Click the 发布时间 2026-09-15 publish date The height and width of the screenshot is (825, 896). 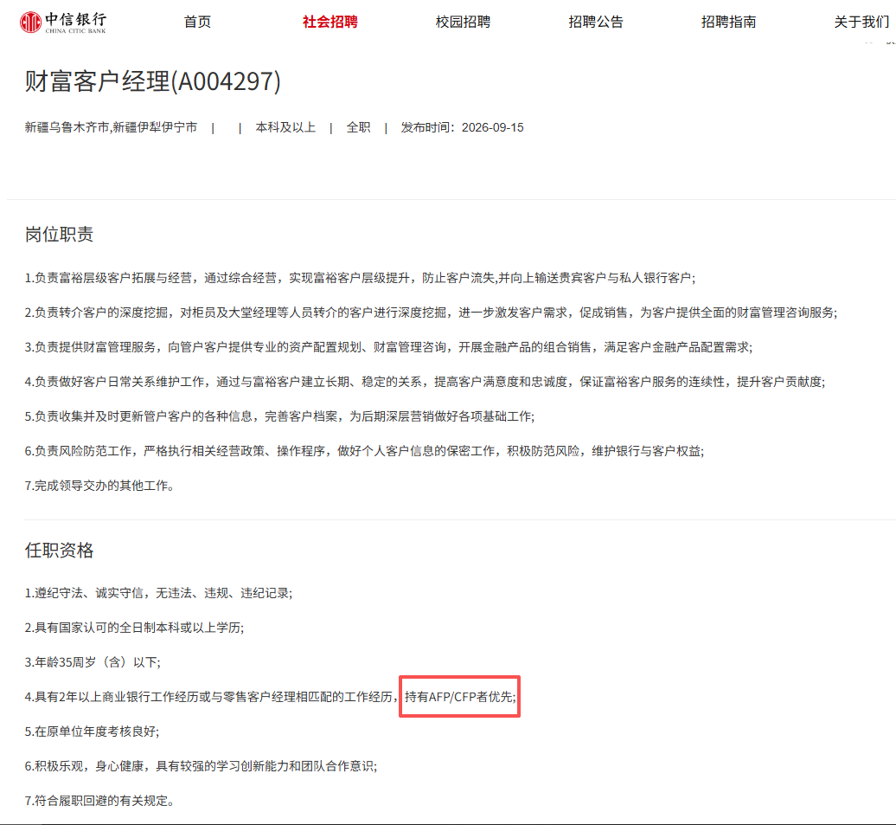click(462, 127)
